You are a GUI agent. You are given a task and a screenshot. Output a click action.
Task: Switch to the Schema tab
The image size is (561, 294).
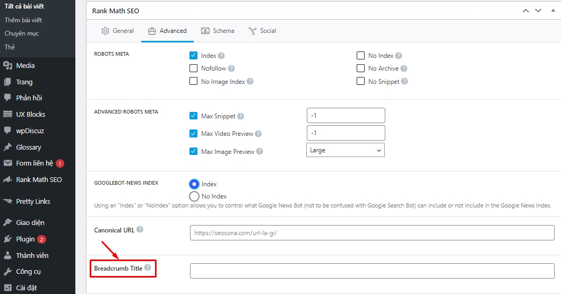218,31
